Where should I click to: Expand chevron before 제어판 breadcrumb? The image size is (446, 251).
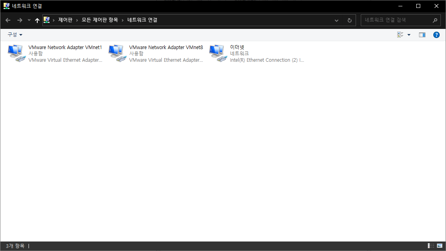coord(54,20)
